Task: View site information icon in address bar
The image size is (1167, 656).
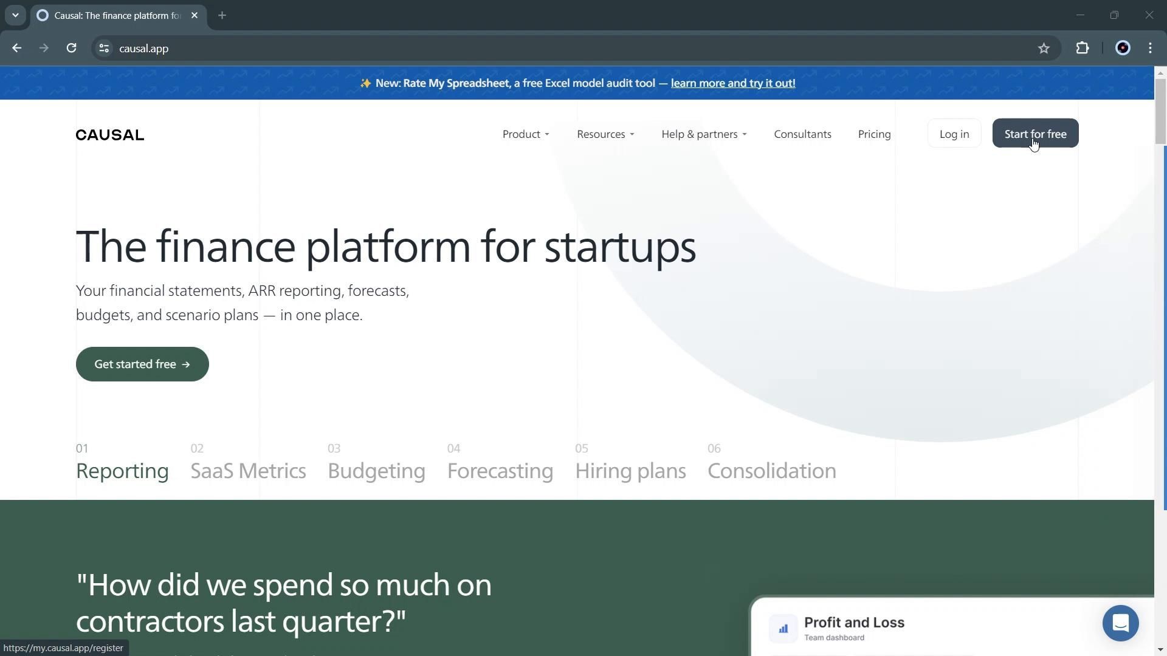Action: tap(104, 49)
